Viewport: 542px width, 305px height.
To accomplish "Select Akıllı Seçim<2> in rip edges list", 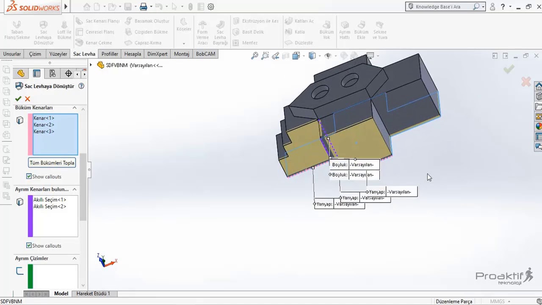I will click(50, 206).
